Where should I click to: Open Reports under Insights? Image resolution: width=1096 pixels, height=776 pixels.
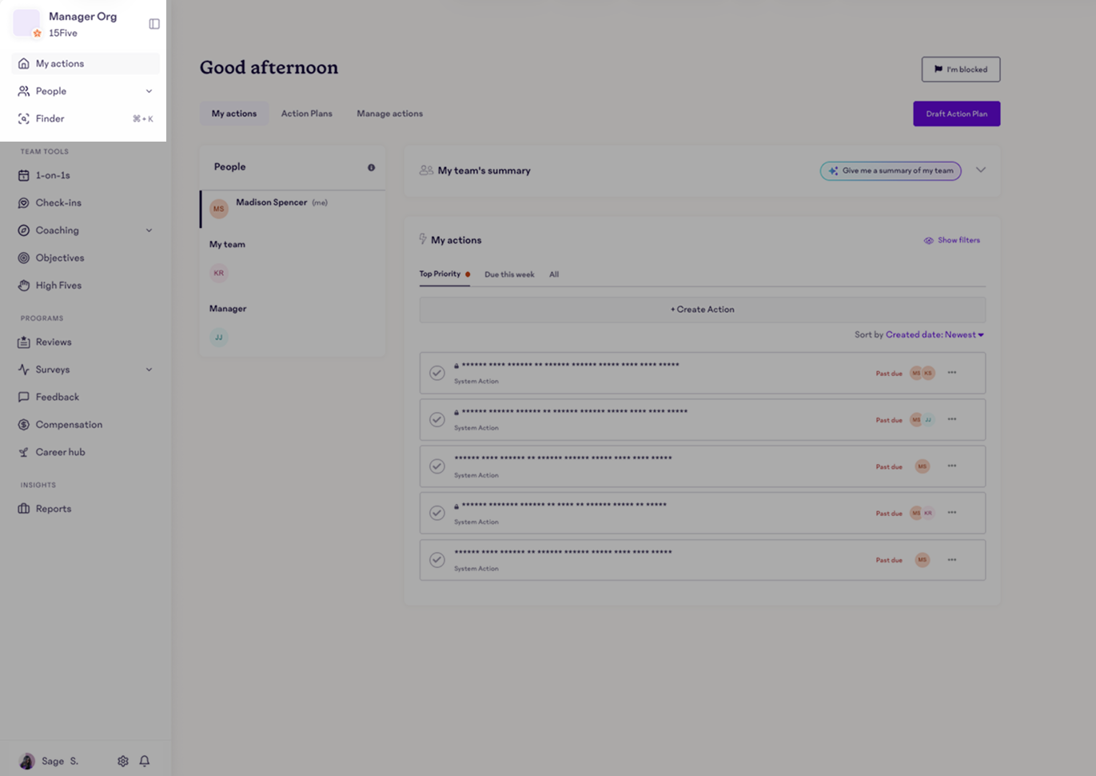click(x=54, y=508)
